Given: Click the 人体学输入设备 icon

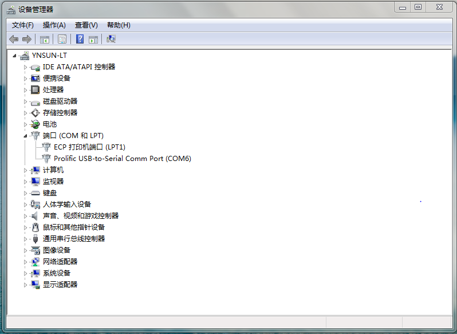Looking at the screenshot, I should (36, 205).
